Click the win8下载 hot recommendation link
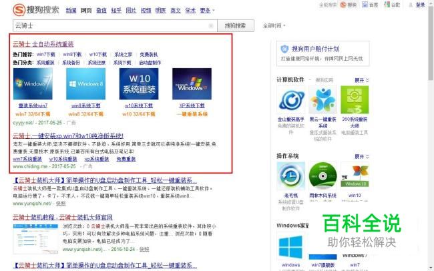The height and width of the screenshot is (271, 434). click(72, 54)
